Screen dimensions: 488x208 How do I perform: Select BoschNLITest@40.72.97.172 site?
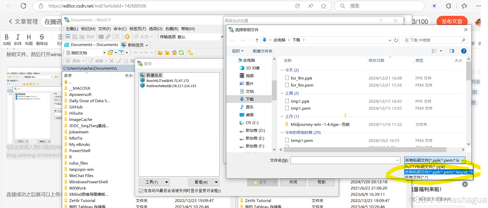167,81
